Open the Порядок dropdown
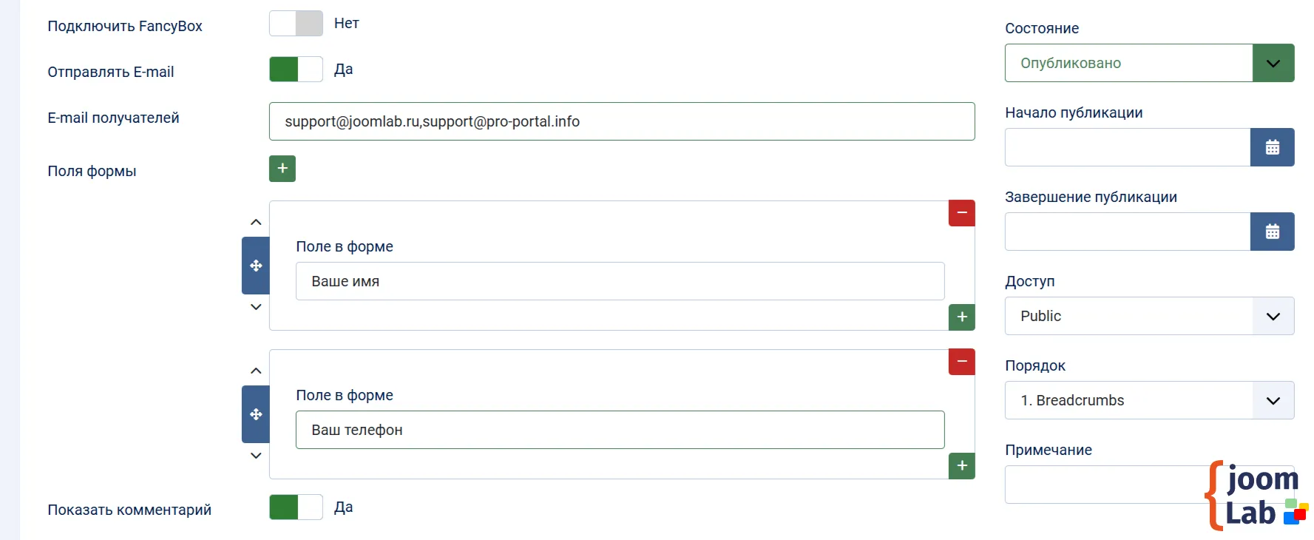Image resolution: width=1314 pixels, height=540 pixels. coord(1148,400)
